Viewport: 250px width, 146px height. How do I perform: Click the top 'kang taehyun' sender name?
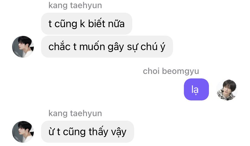point(75,5)
